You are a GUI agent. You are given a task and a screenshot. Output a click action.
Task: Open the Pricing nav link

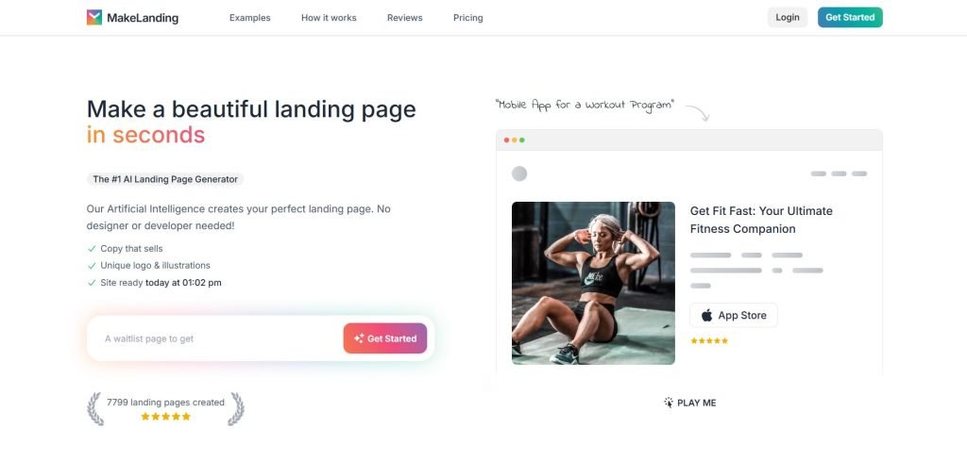(x=468, y=18)
